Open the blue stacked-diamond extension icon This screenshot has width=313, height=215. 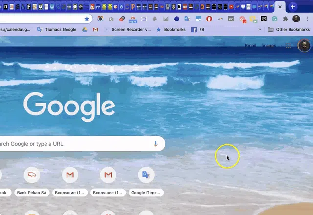tap(177, 19)
